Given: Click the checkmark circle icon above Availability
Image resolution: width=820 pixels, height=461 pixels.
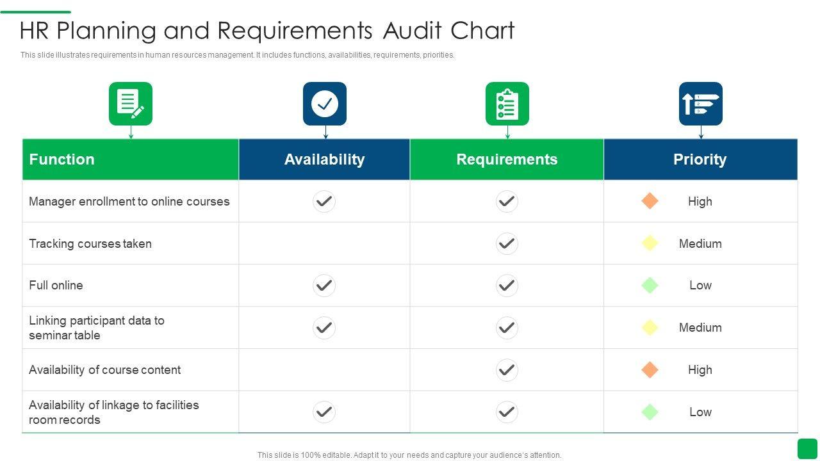Looking at the screenshot, I should point(325,104).
